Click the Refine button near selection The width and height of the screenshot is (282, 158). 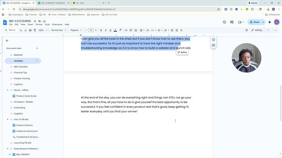[x=182, y=52]
